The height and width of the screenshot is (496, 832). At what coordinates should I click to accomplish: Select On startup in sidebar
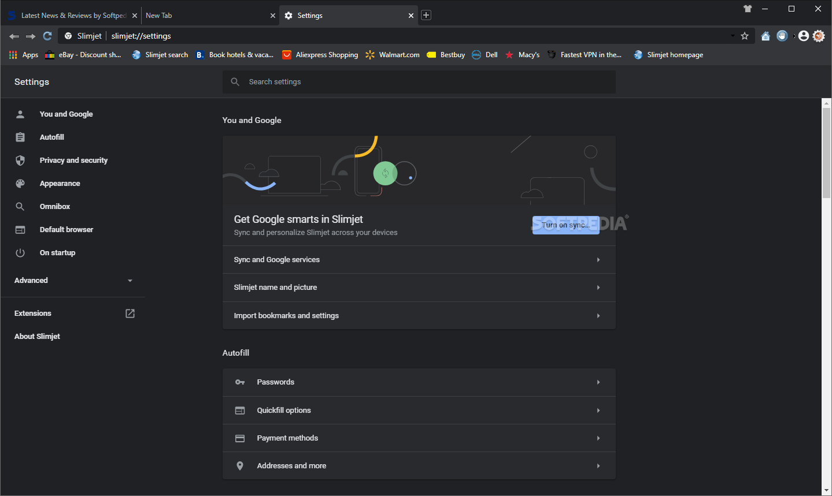[57, 253]
